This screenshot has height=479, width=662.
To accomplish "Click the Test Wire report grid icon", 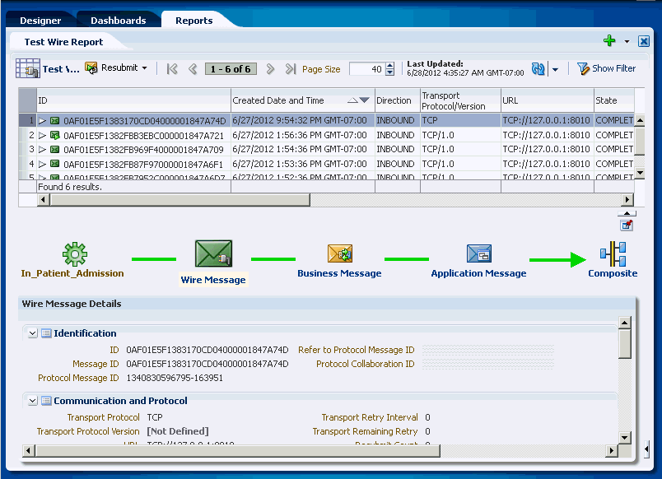I will point(28,68).
